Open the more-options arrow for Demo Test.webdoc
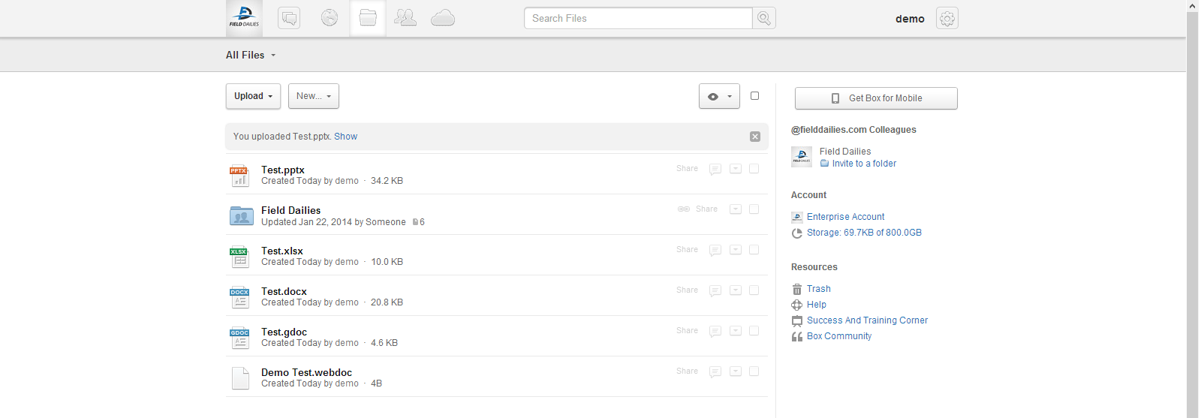1201x418 pixels. point(736,371)
